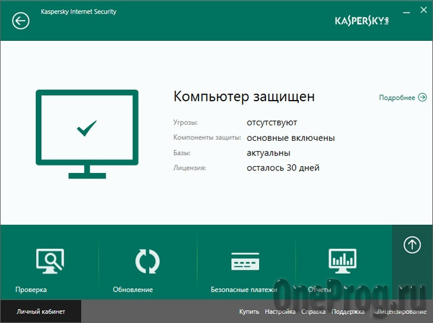Go back using the circled arrow icon
The height and width of the screenshot is (323, 433).
pyautogui.click(x=20, y=20)
